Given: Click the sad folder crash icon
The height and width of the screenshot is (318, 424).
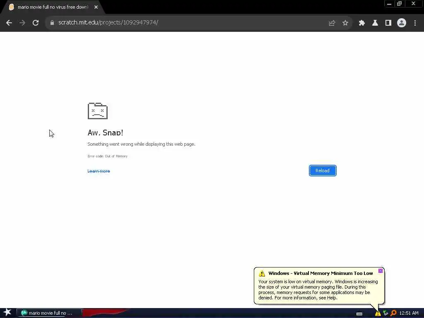Looking at the screenshot, I should click(x=98, y=111).
